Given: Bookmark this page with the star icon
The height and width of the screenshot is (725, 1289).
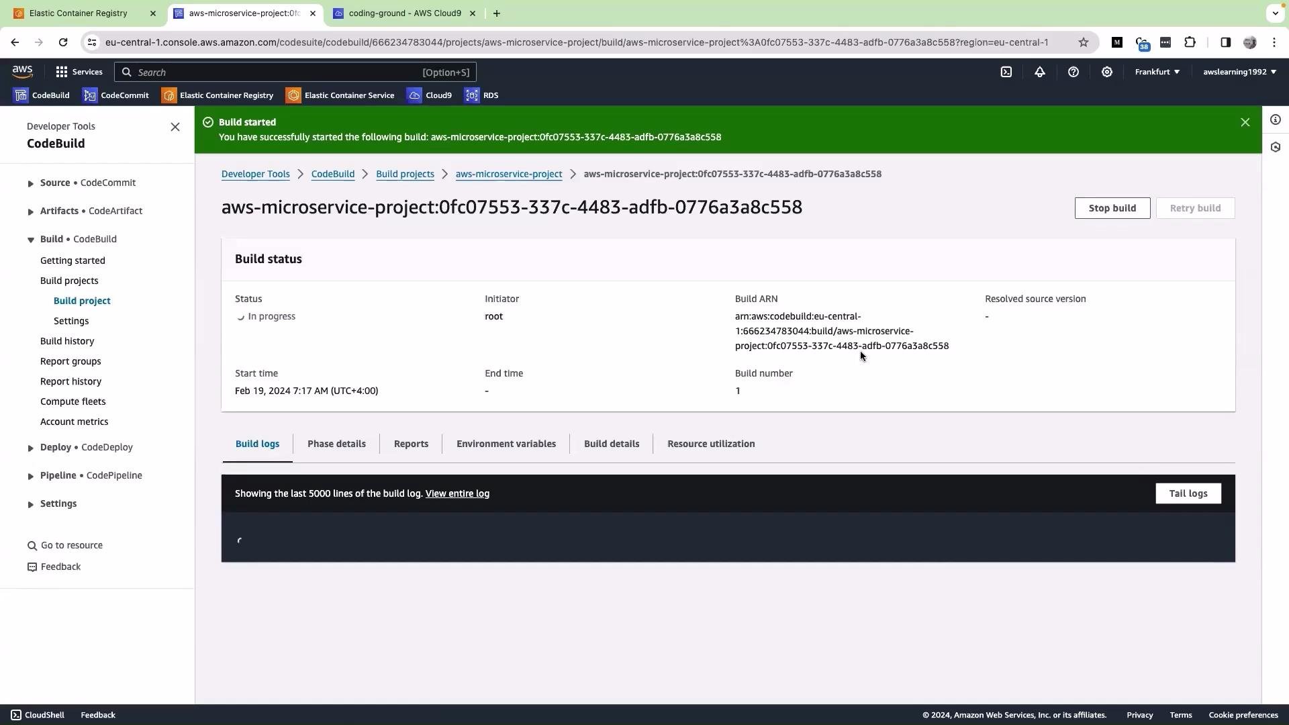Looking at the screenshot, I should (x=1083, y=42).
